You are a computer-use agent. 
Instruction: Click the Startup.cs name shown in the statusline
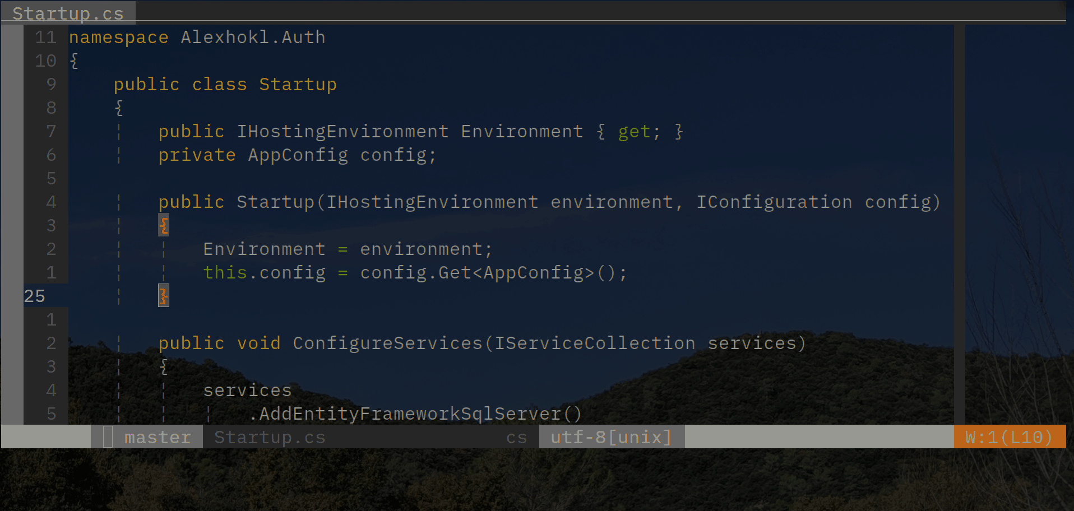tap(270, 437)
